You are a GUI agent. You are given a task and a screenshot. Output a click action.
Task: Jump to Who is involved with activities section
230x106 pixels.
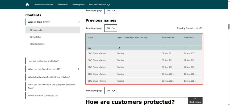point(49,77)
